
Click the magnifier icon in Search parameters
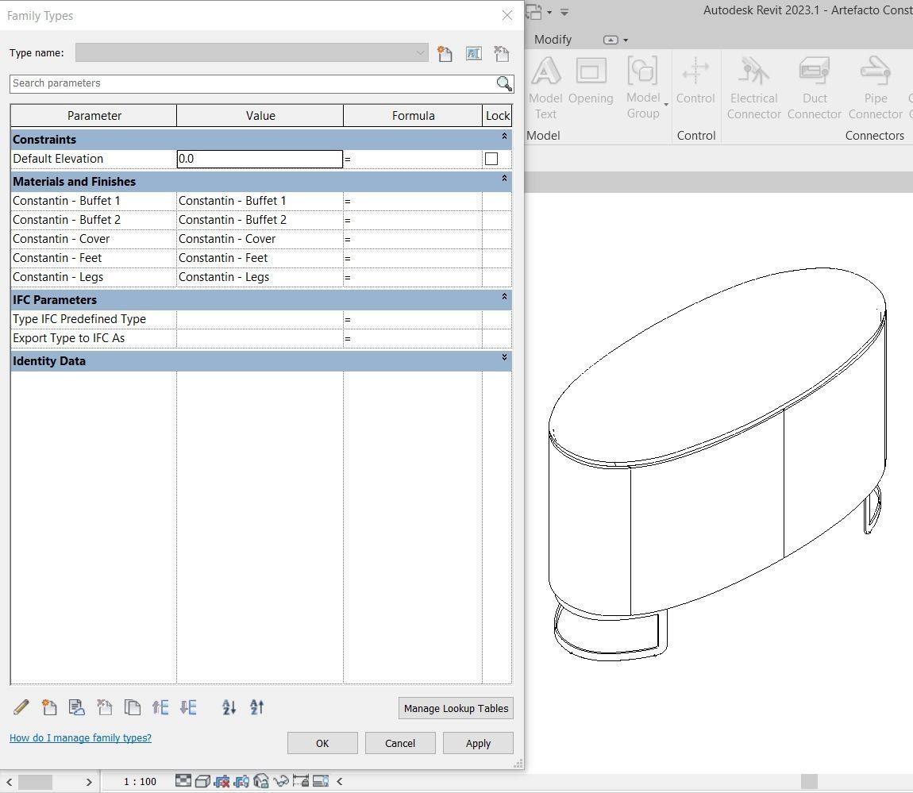pyautogui.click(x=504, y=83)
